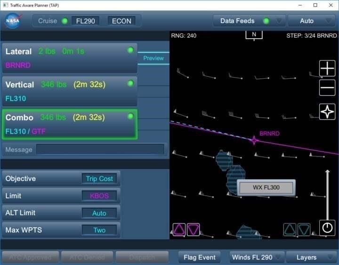Zoom in the map with plus button
This screenshot has width=339, height=265.
click(327, 68)
